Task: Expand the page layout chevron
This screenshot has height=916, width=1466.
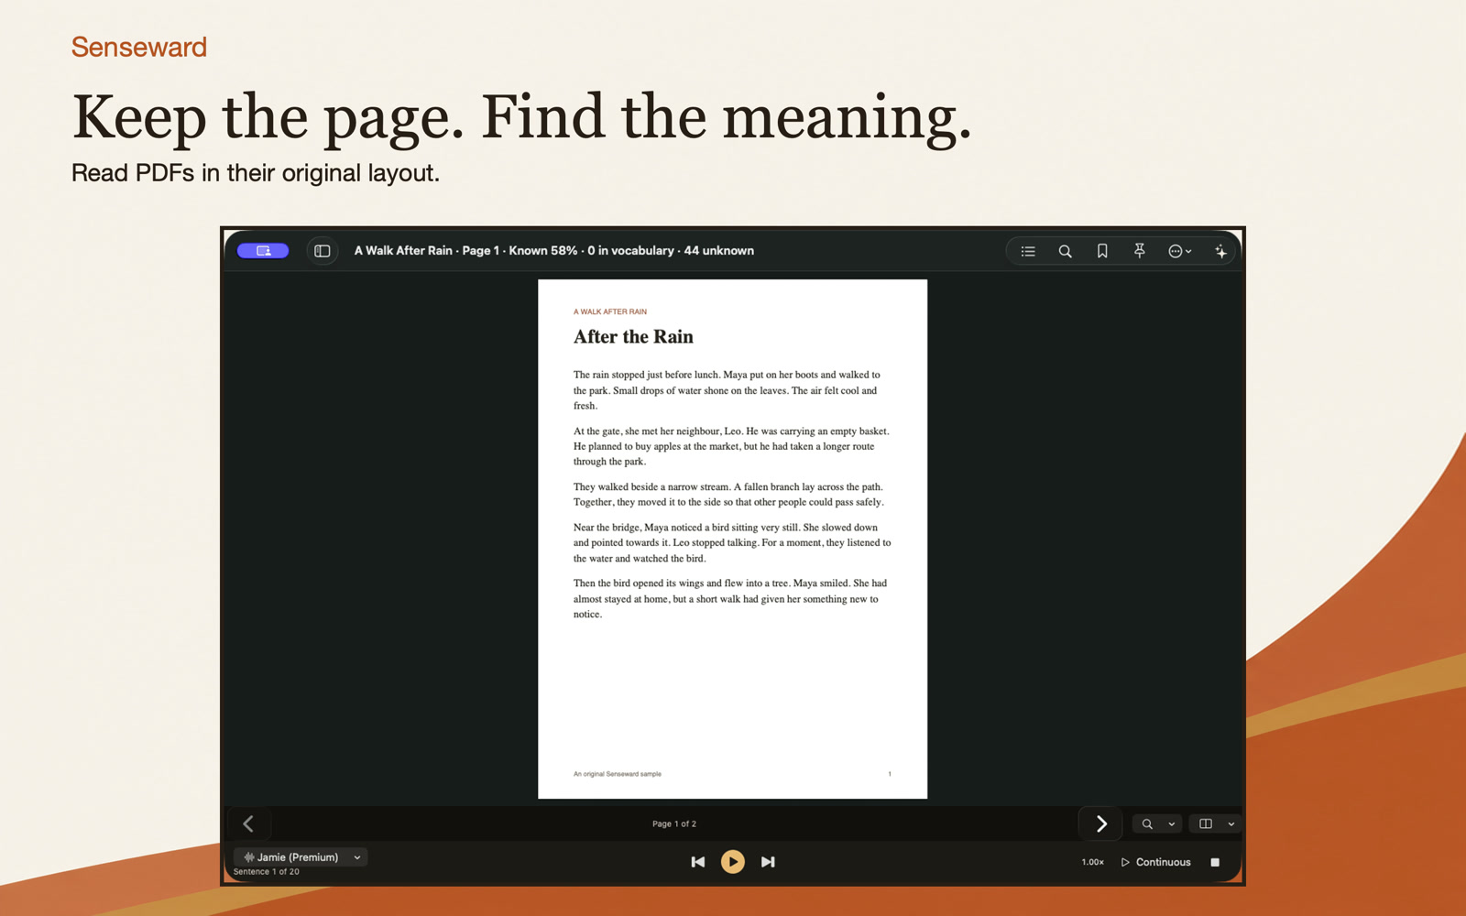Action: [x=1231, y=824]
